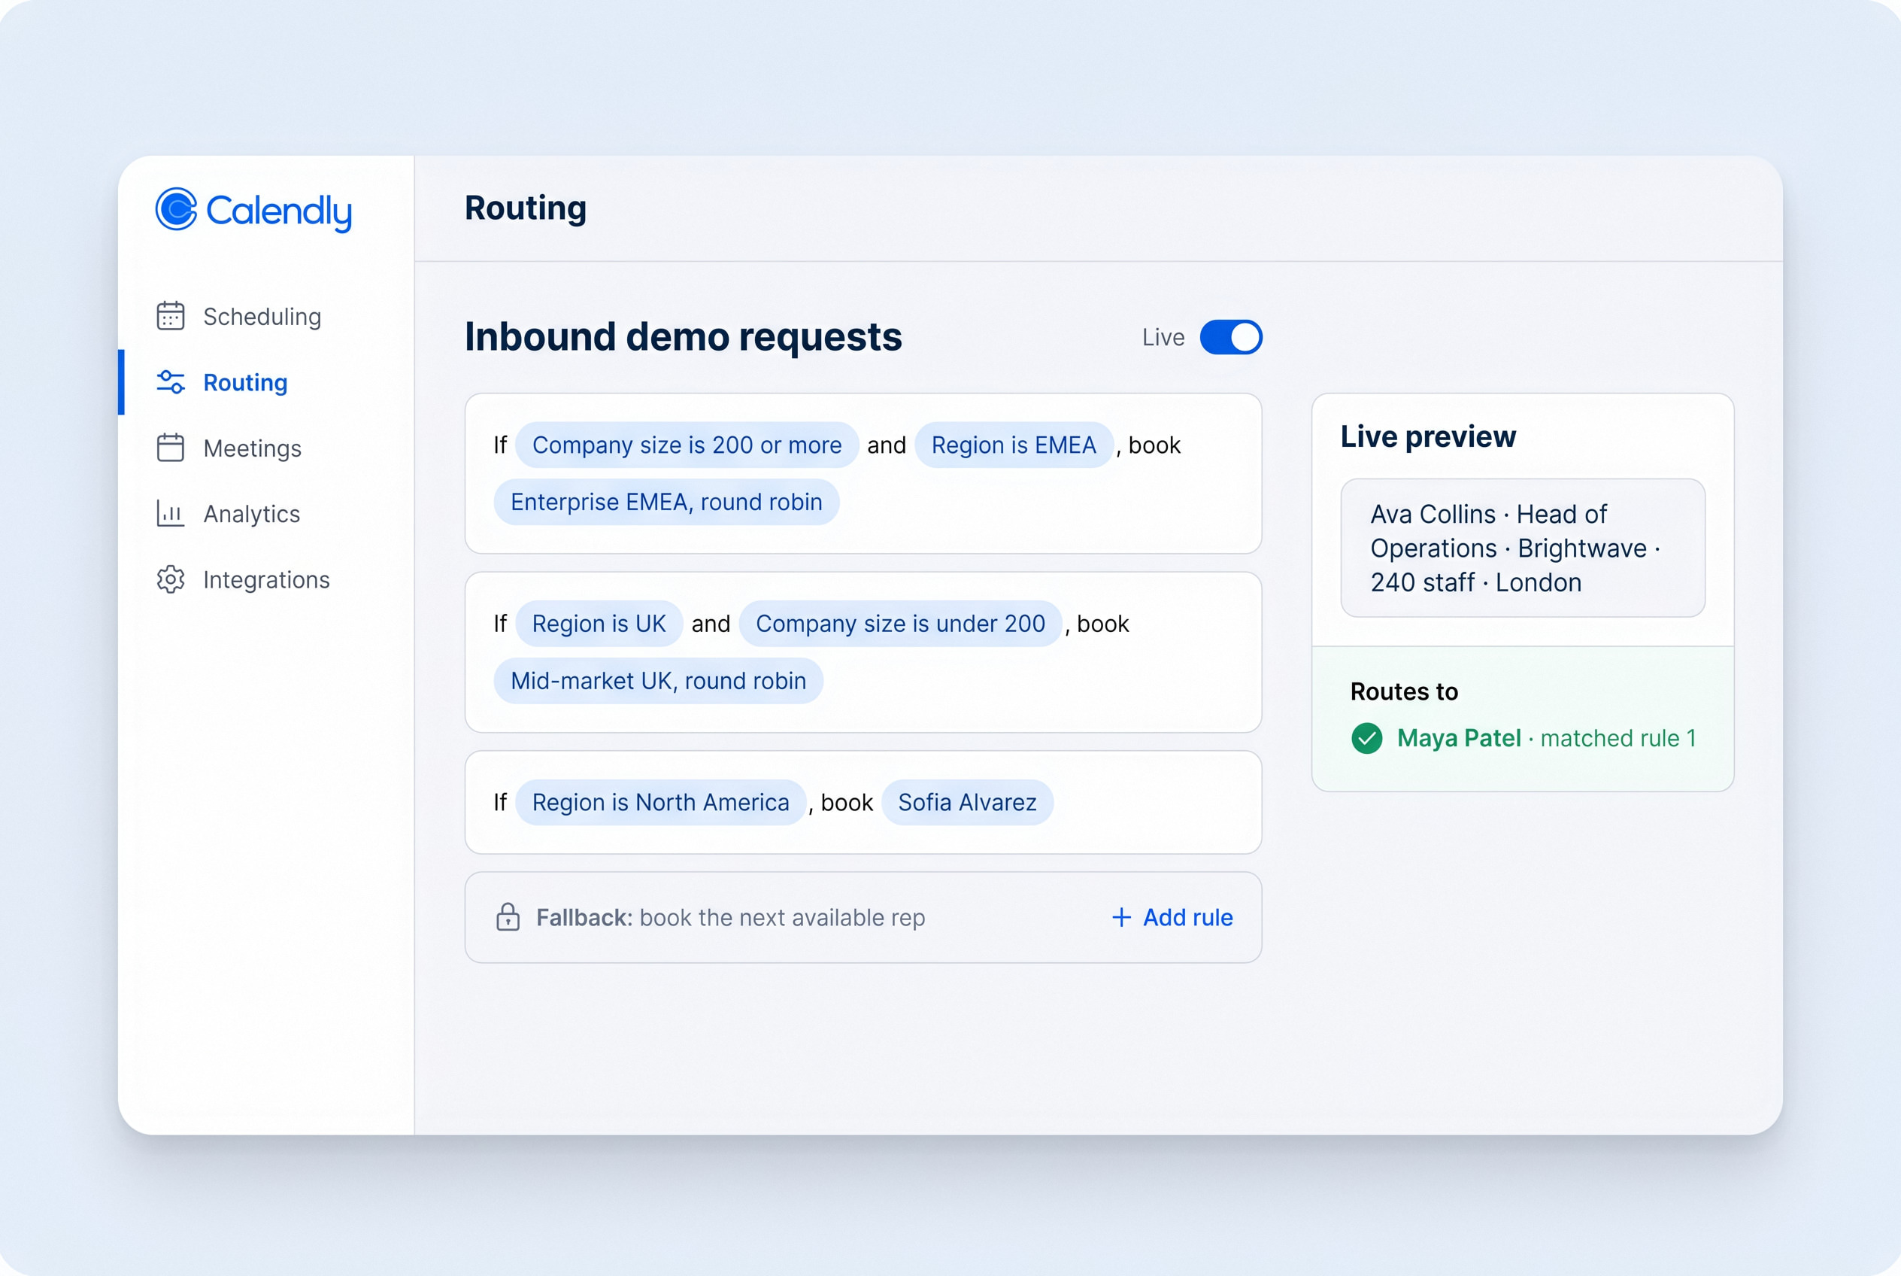Image resolution: width=1901 pixels, height=1276 pixels.
Task: Click the Fallback: book the next available rep text
Action: click(x=730, y=917)
